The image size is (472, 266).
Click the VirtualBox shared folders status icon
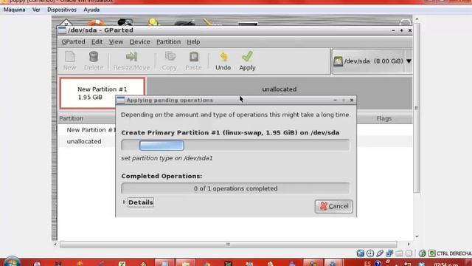pos(399,253)
